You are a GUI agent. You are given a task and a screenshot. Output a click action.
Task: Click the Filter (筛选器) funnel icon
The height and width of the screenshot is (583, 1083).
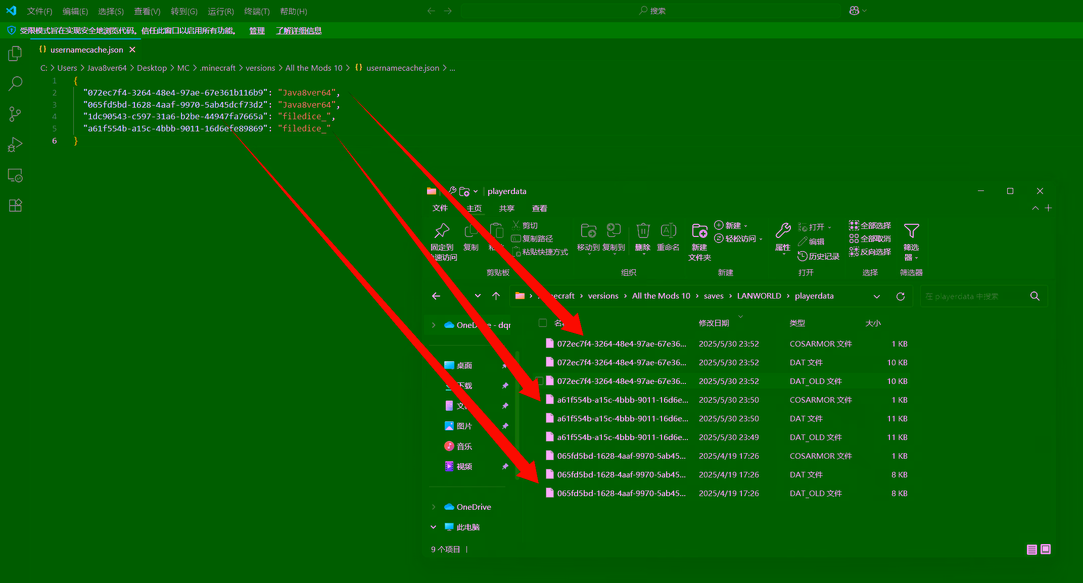911,231
